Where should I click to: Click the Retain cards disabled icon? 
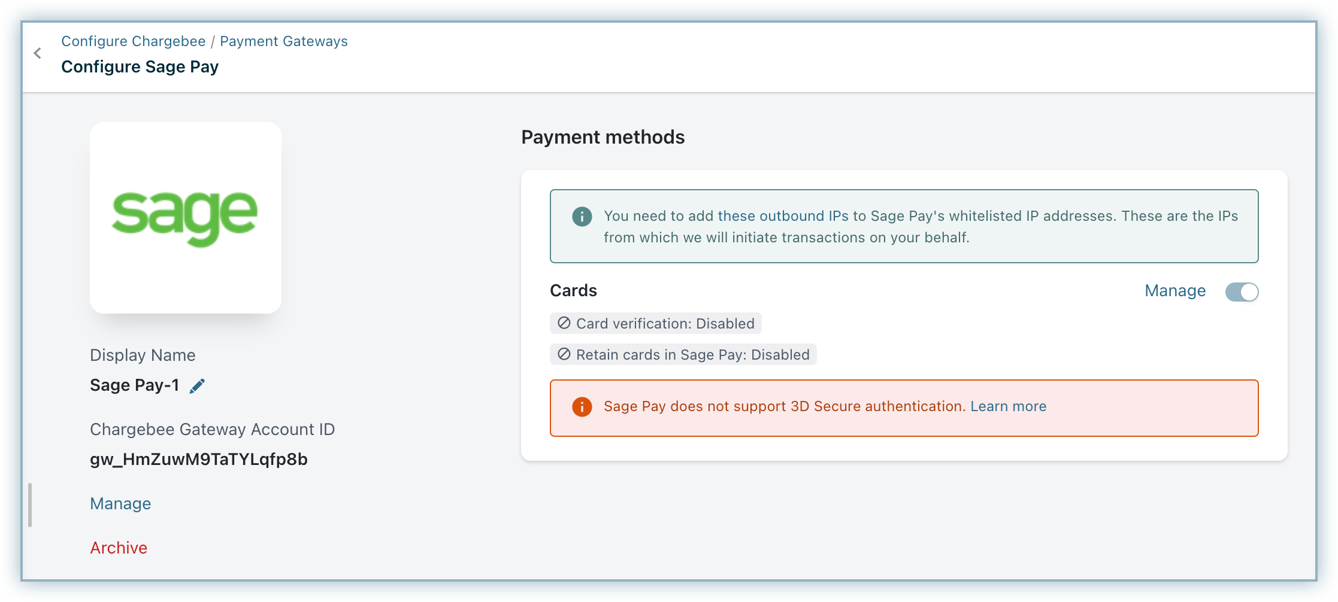tap(564, 354)
